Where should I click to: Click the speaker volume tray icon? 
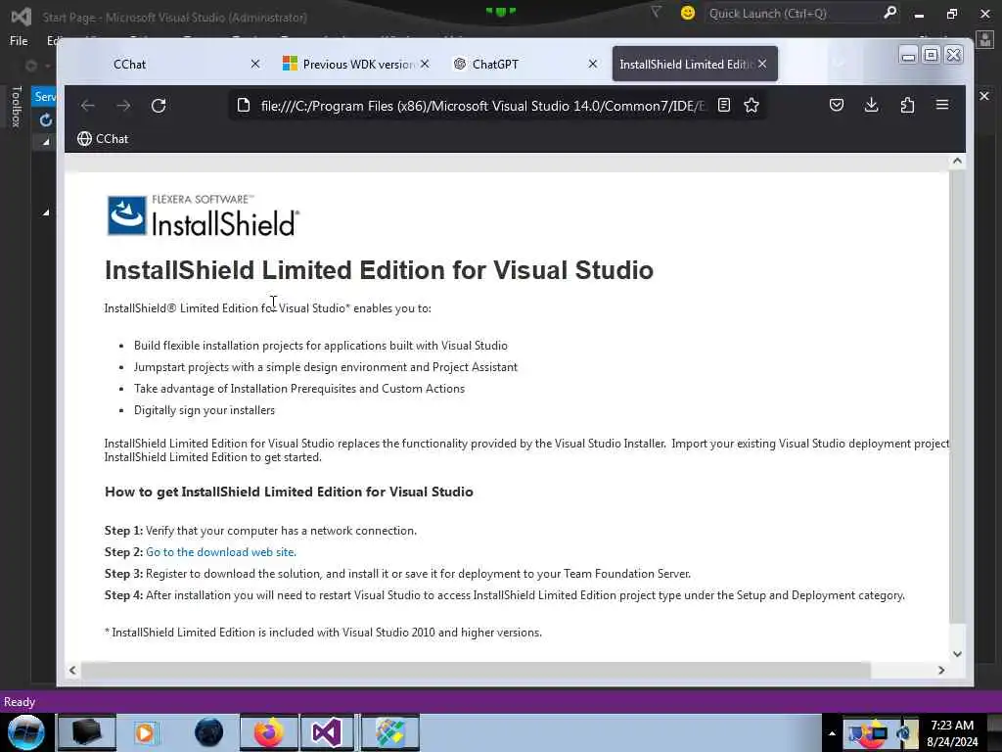point(905,732)
